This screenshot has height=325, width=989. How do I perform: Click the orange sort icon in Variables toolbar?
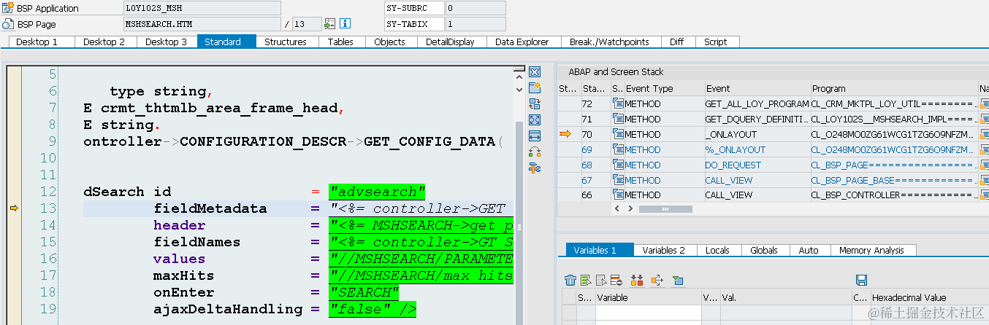click(636, 280)
